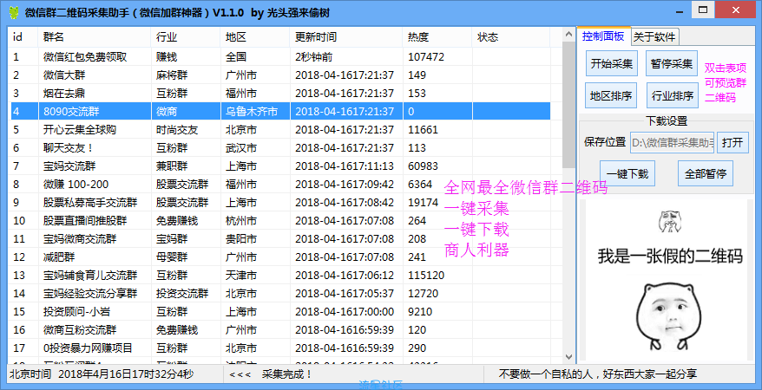Select row 聊天交友！
762x390 pixels.
coord(280,148)
